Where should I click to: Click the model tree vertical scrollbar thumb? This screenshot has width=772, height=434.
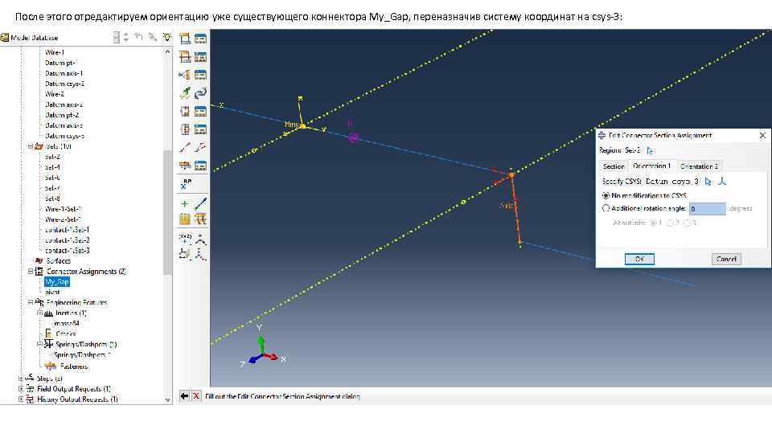(167, 211)
